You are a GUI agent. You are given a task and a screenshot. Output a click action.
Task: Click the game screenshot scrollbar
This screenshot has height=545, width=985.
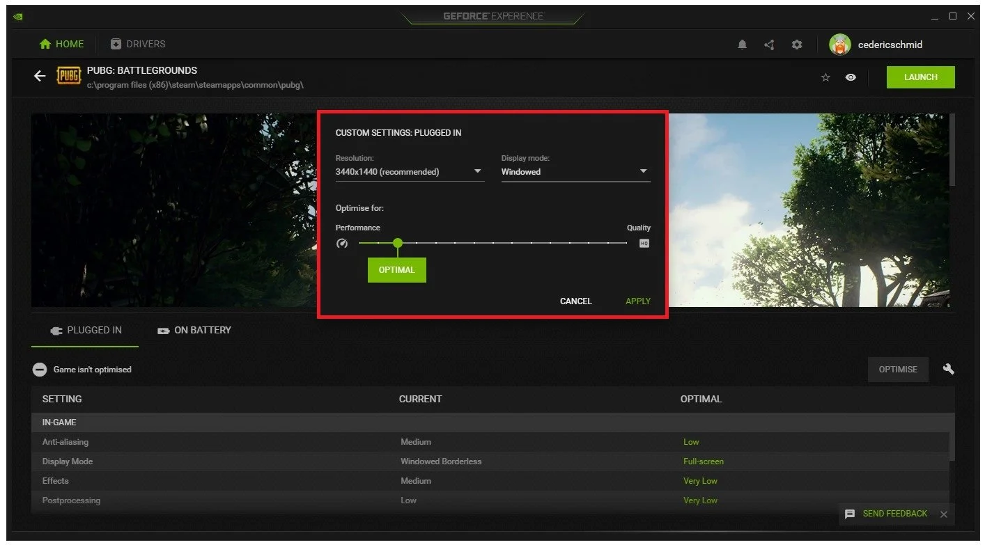point(952,150)
